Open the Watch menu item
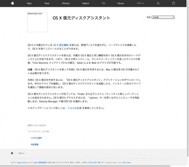189x167 pixels. coord(86,3)
